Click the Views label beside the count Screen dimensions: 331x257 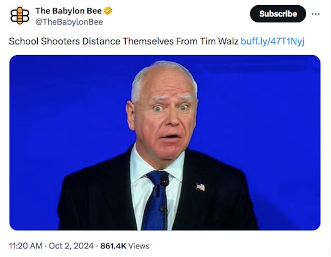[x=139, y=246]
